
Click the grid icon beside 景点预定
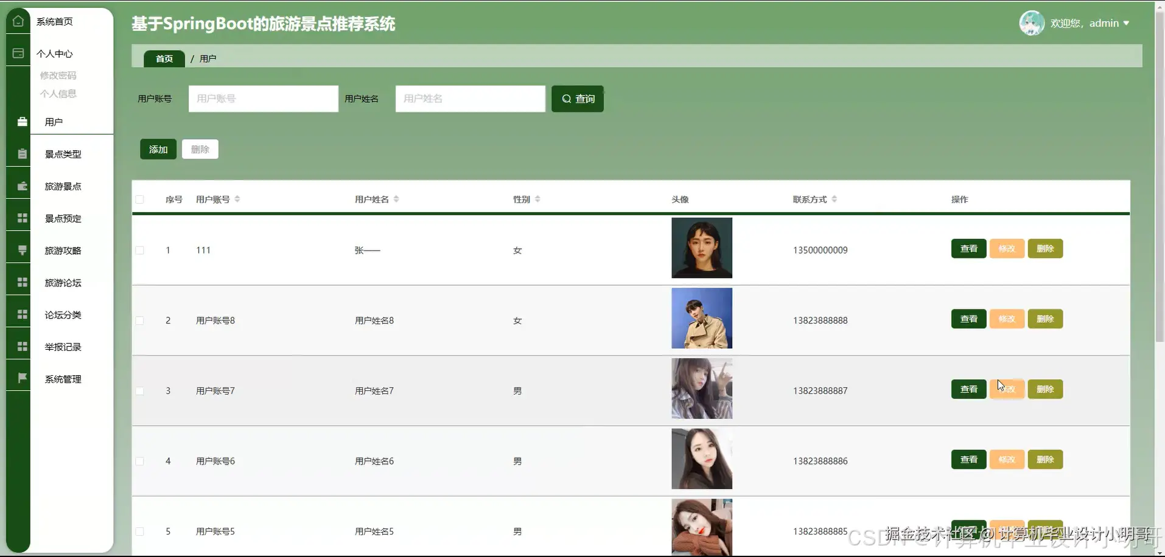point(22,218)
